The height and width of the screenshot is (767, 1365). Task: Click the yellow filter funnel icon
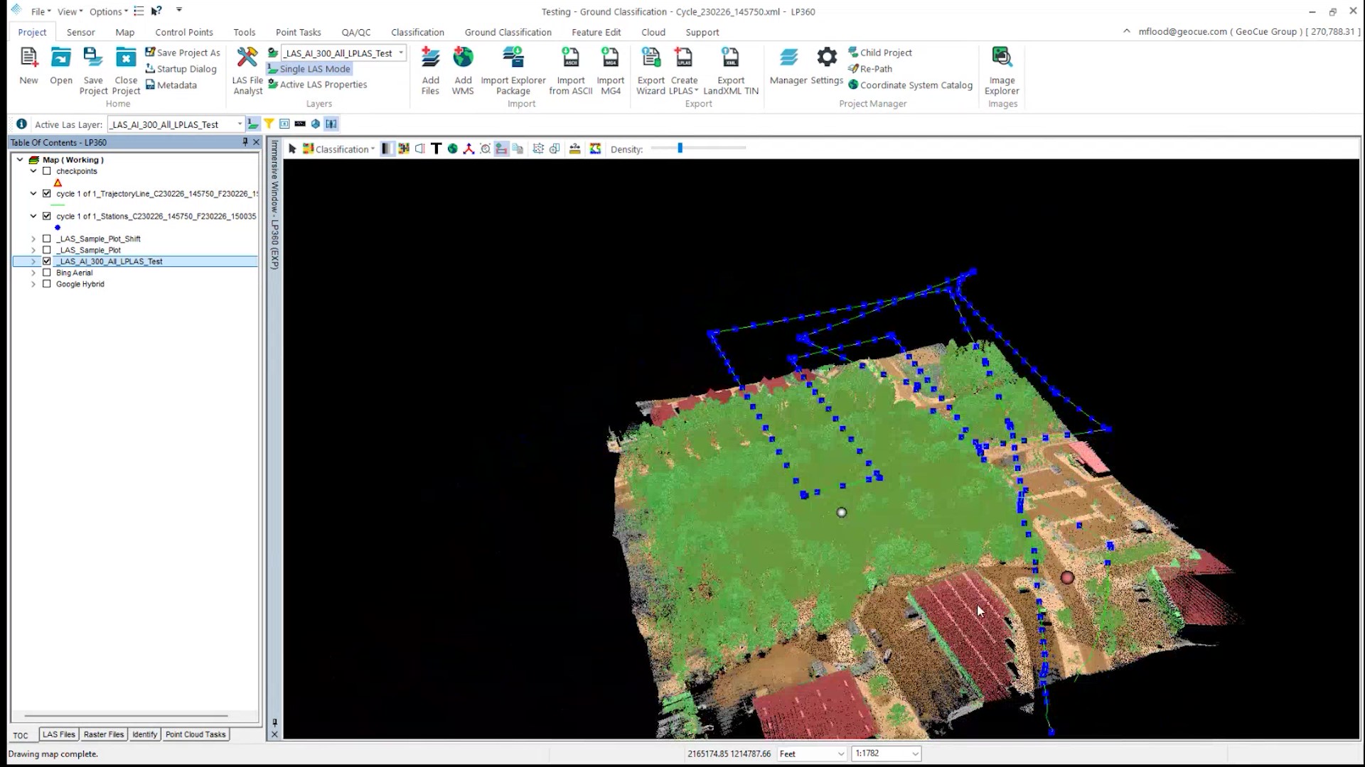269,124
